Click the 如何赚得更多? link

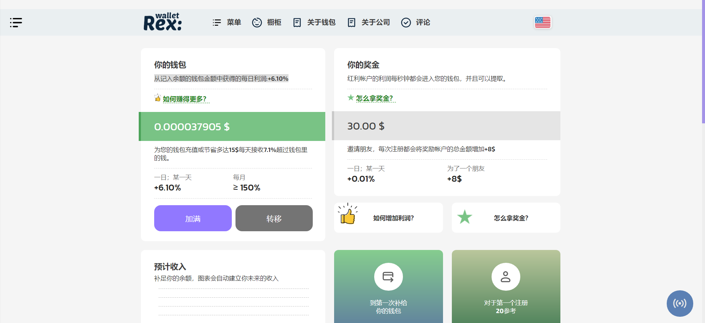coord(185,99)
